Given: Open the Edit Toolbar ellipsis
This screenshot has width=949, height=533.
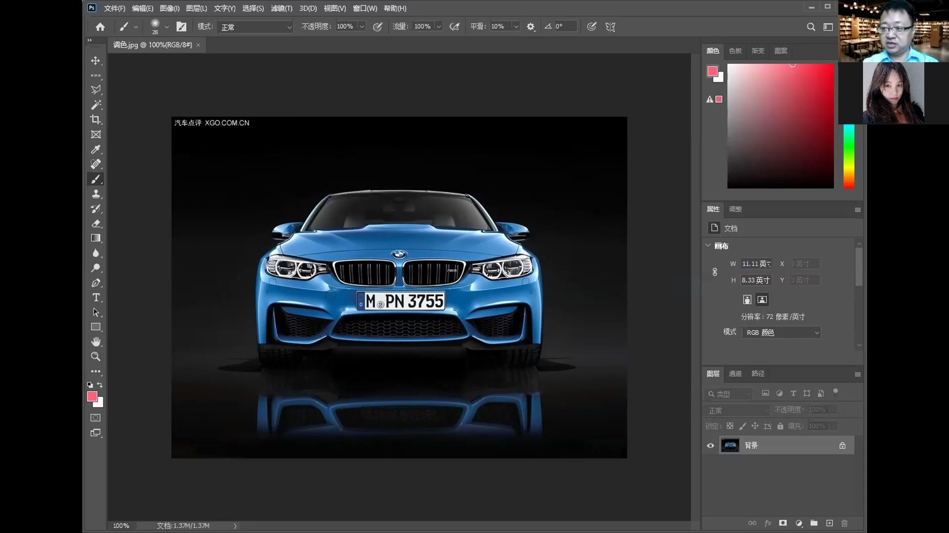Looking at the screenshot, I should 95,371.
